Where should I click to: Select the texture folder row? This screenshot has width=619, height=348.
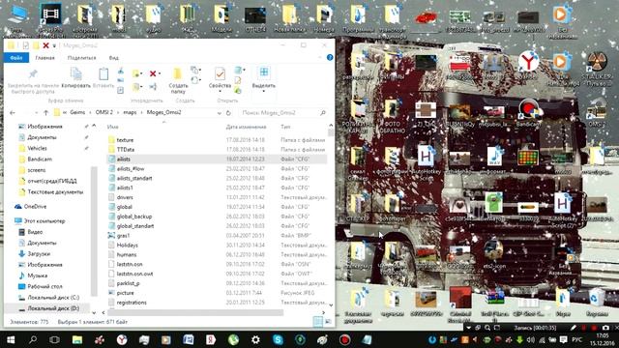coord(217,140)
